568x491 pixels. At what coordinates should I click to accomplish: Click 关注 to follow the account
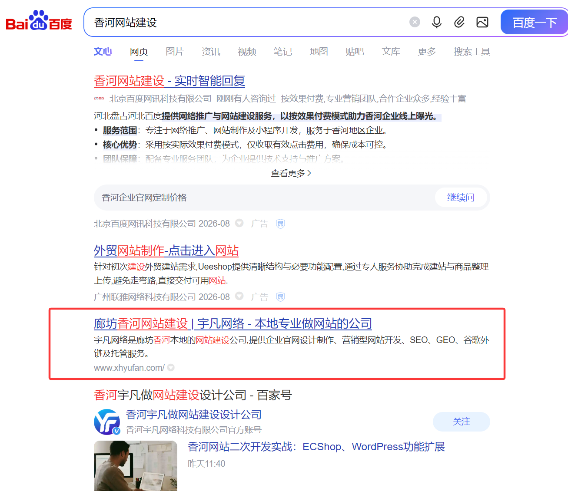point(462,422)
